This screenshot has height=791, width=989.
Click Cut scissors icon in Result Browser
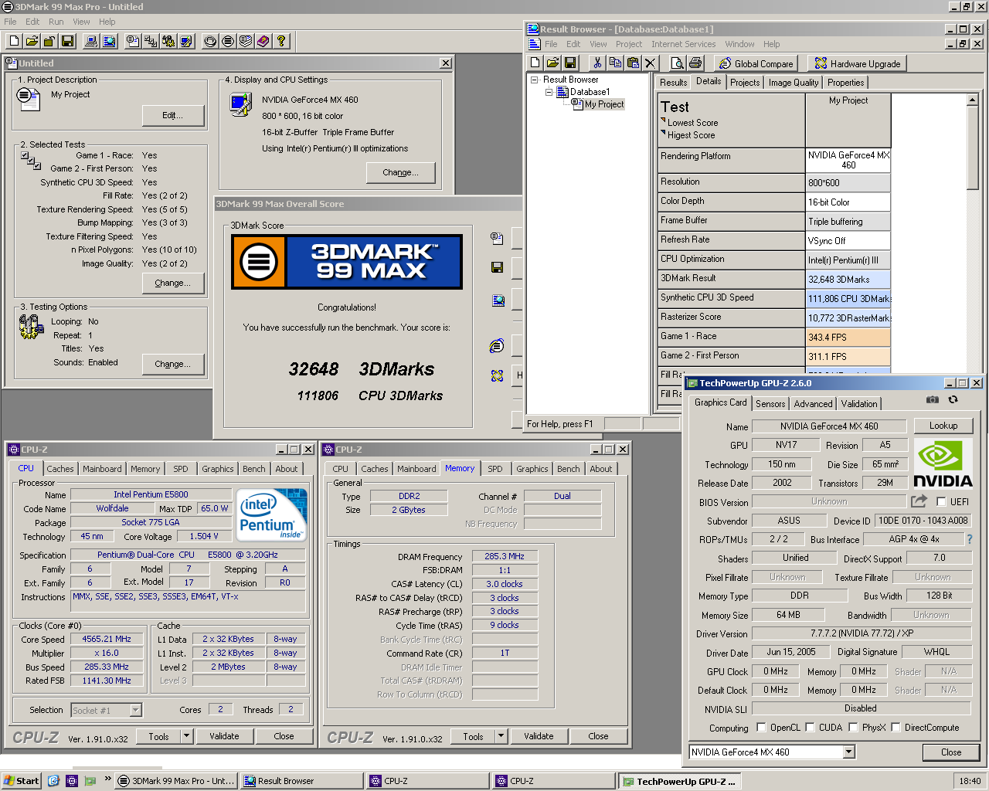[597, 63]
